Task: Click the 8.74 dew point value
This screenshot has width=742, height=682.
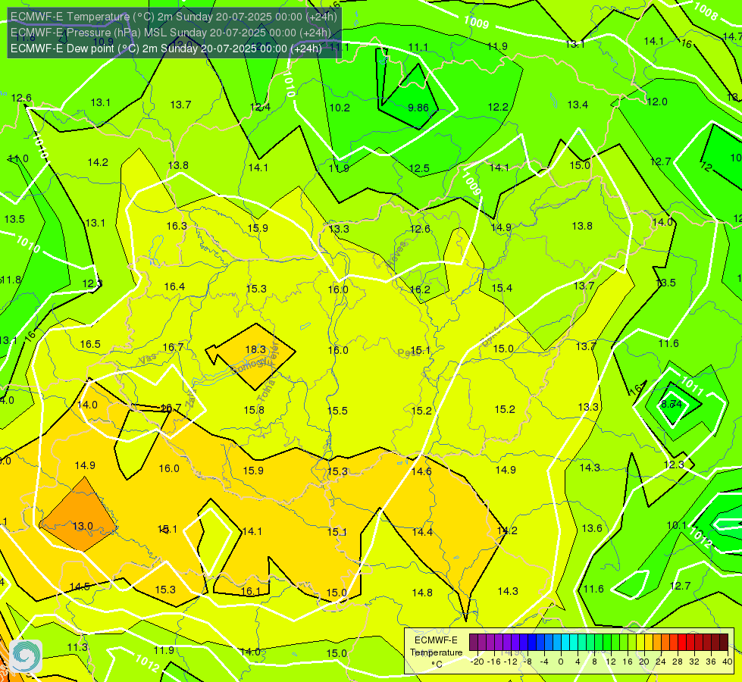Action: (x=672, y=404)
